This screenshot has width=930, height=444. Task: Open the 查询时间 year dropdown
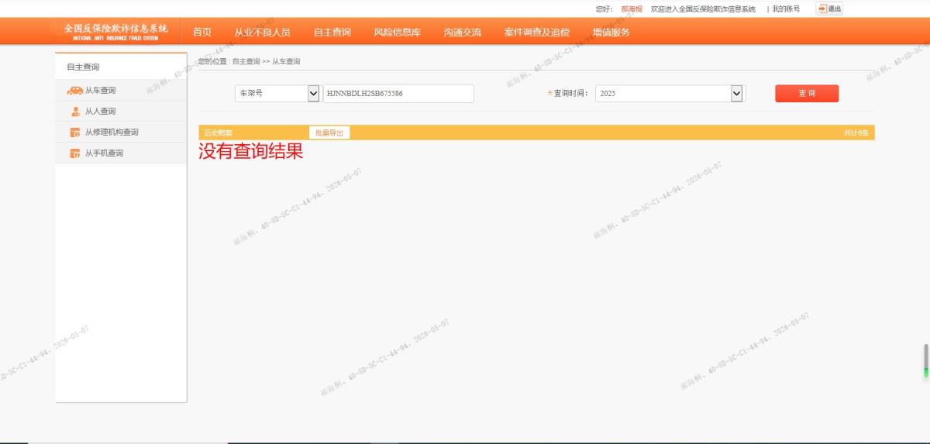coord(670,93)
